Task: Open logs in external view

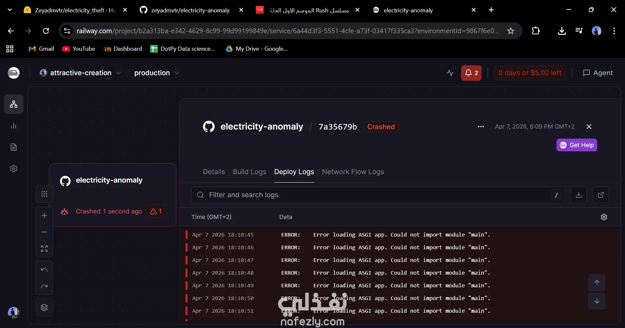Action: coord(601,195)
